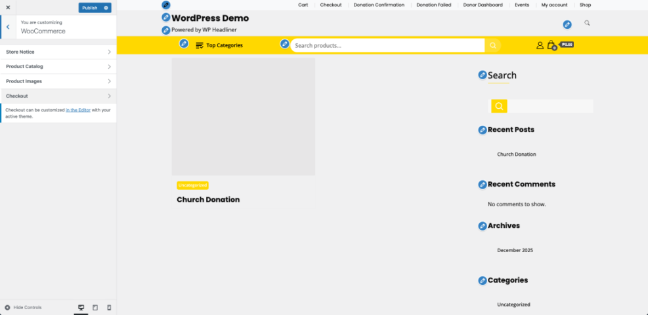
Task: Open the header search magnifier icon
Action: (x=587, y=23)
